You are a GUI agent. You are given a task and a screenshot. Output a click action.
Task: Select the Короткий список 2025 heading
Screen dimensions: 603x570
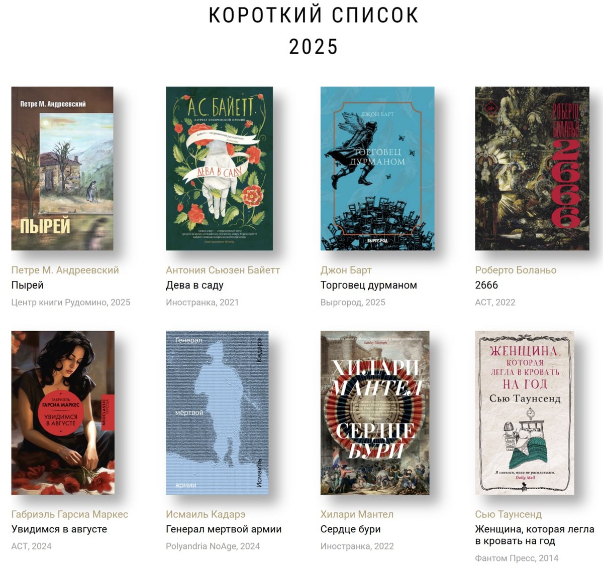tap(314, 31)
